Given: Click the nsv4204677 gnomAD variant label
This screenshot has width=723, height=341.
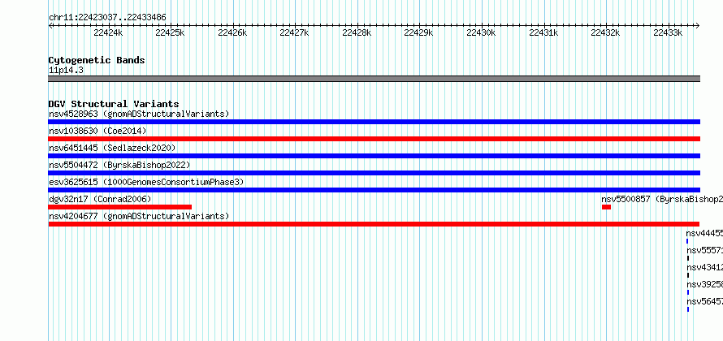Looking at the screenshot, I should 139,216.
